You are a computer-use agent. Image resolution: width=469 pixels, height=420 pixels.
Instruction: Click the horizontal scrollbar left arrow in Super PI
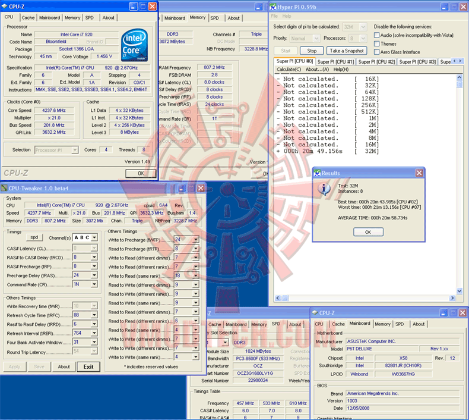(x=278, y=298)
